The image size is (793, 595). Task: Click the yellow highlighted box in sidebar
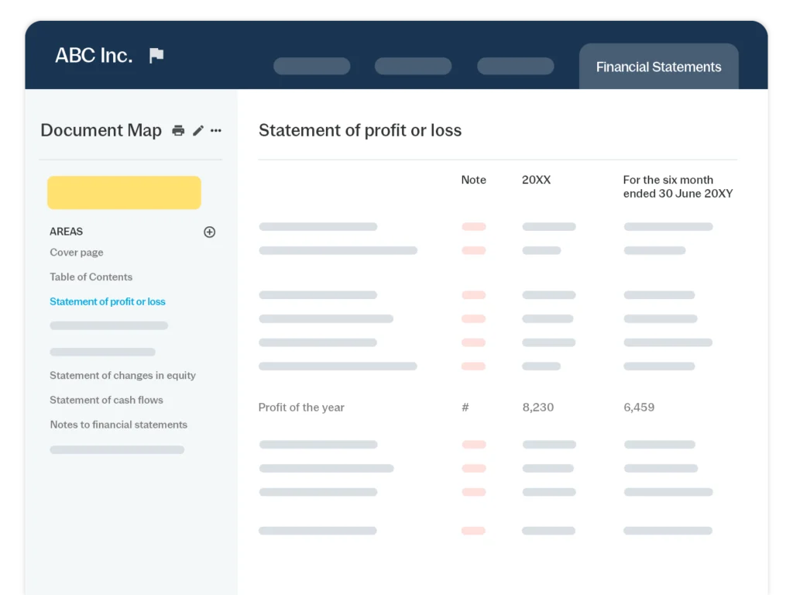(124, 193)
